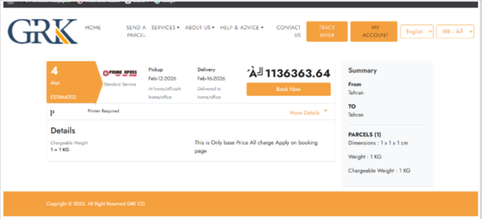
Task: Click Chargeable Weight : 1 KG in Summary
Action: [379, 170]
